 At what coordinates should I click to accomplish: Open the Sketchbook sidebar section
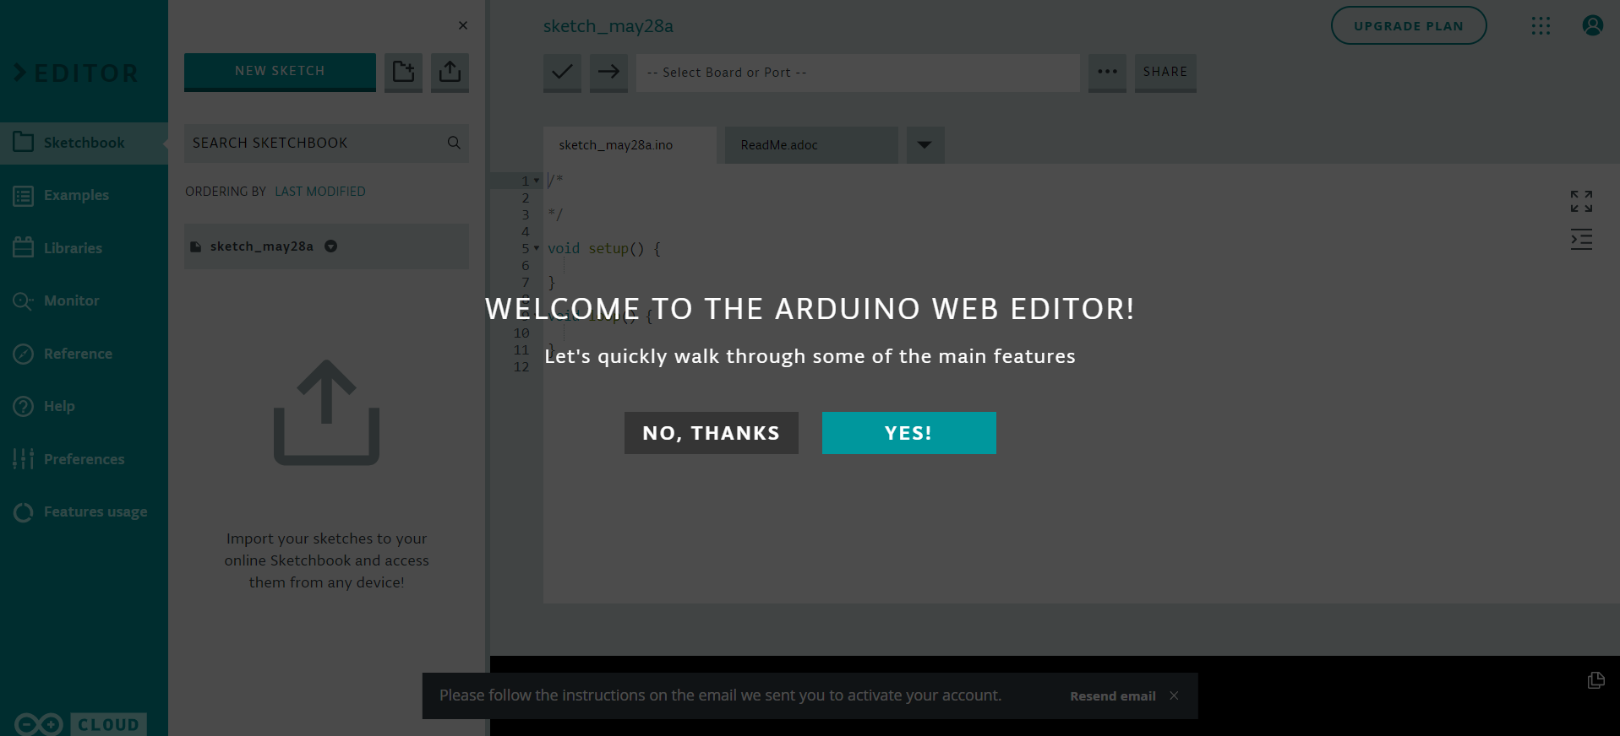click(x=84, y=143)
